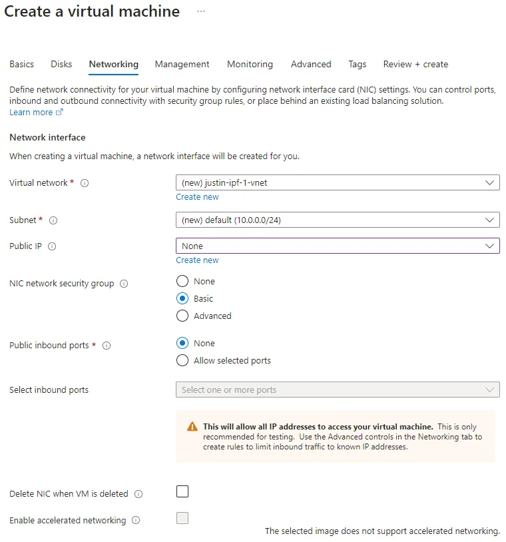The image size is (506, 542).
Task: Open the Subnet dropdown list
Action: point(338,220)
